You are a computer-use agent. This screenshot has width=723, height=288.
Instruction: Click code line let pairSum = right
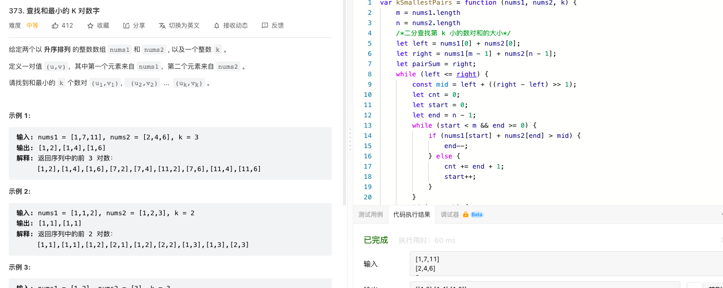436,64
